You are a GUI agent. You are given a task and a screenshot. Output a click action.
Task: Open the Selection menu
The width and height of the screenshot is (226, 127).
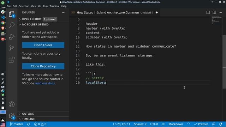click(x=24, y=6)
